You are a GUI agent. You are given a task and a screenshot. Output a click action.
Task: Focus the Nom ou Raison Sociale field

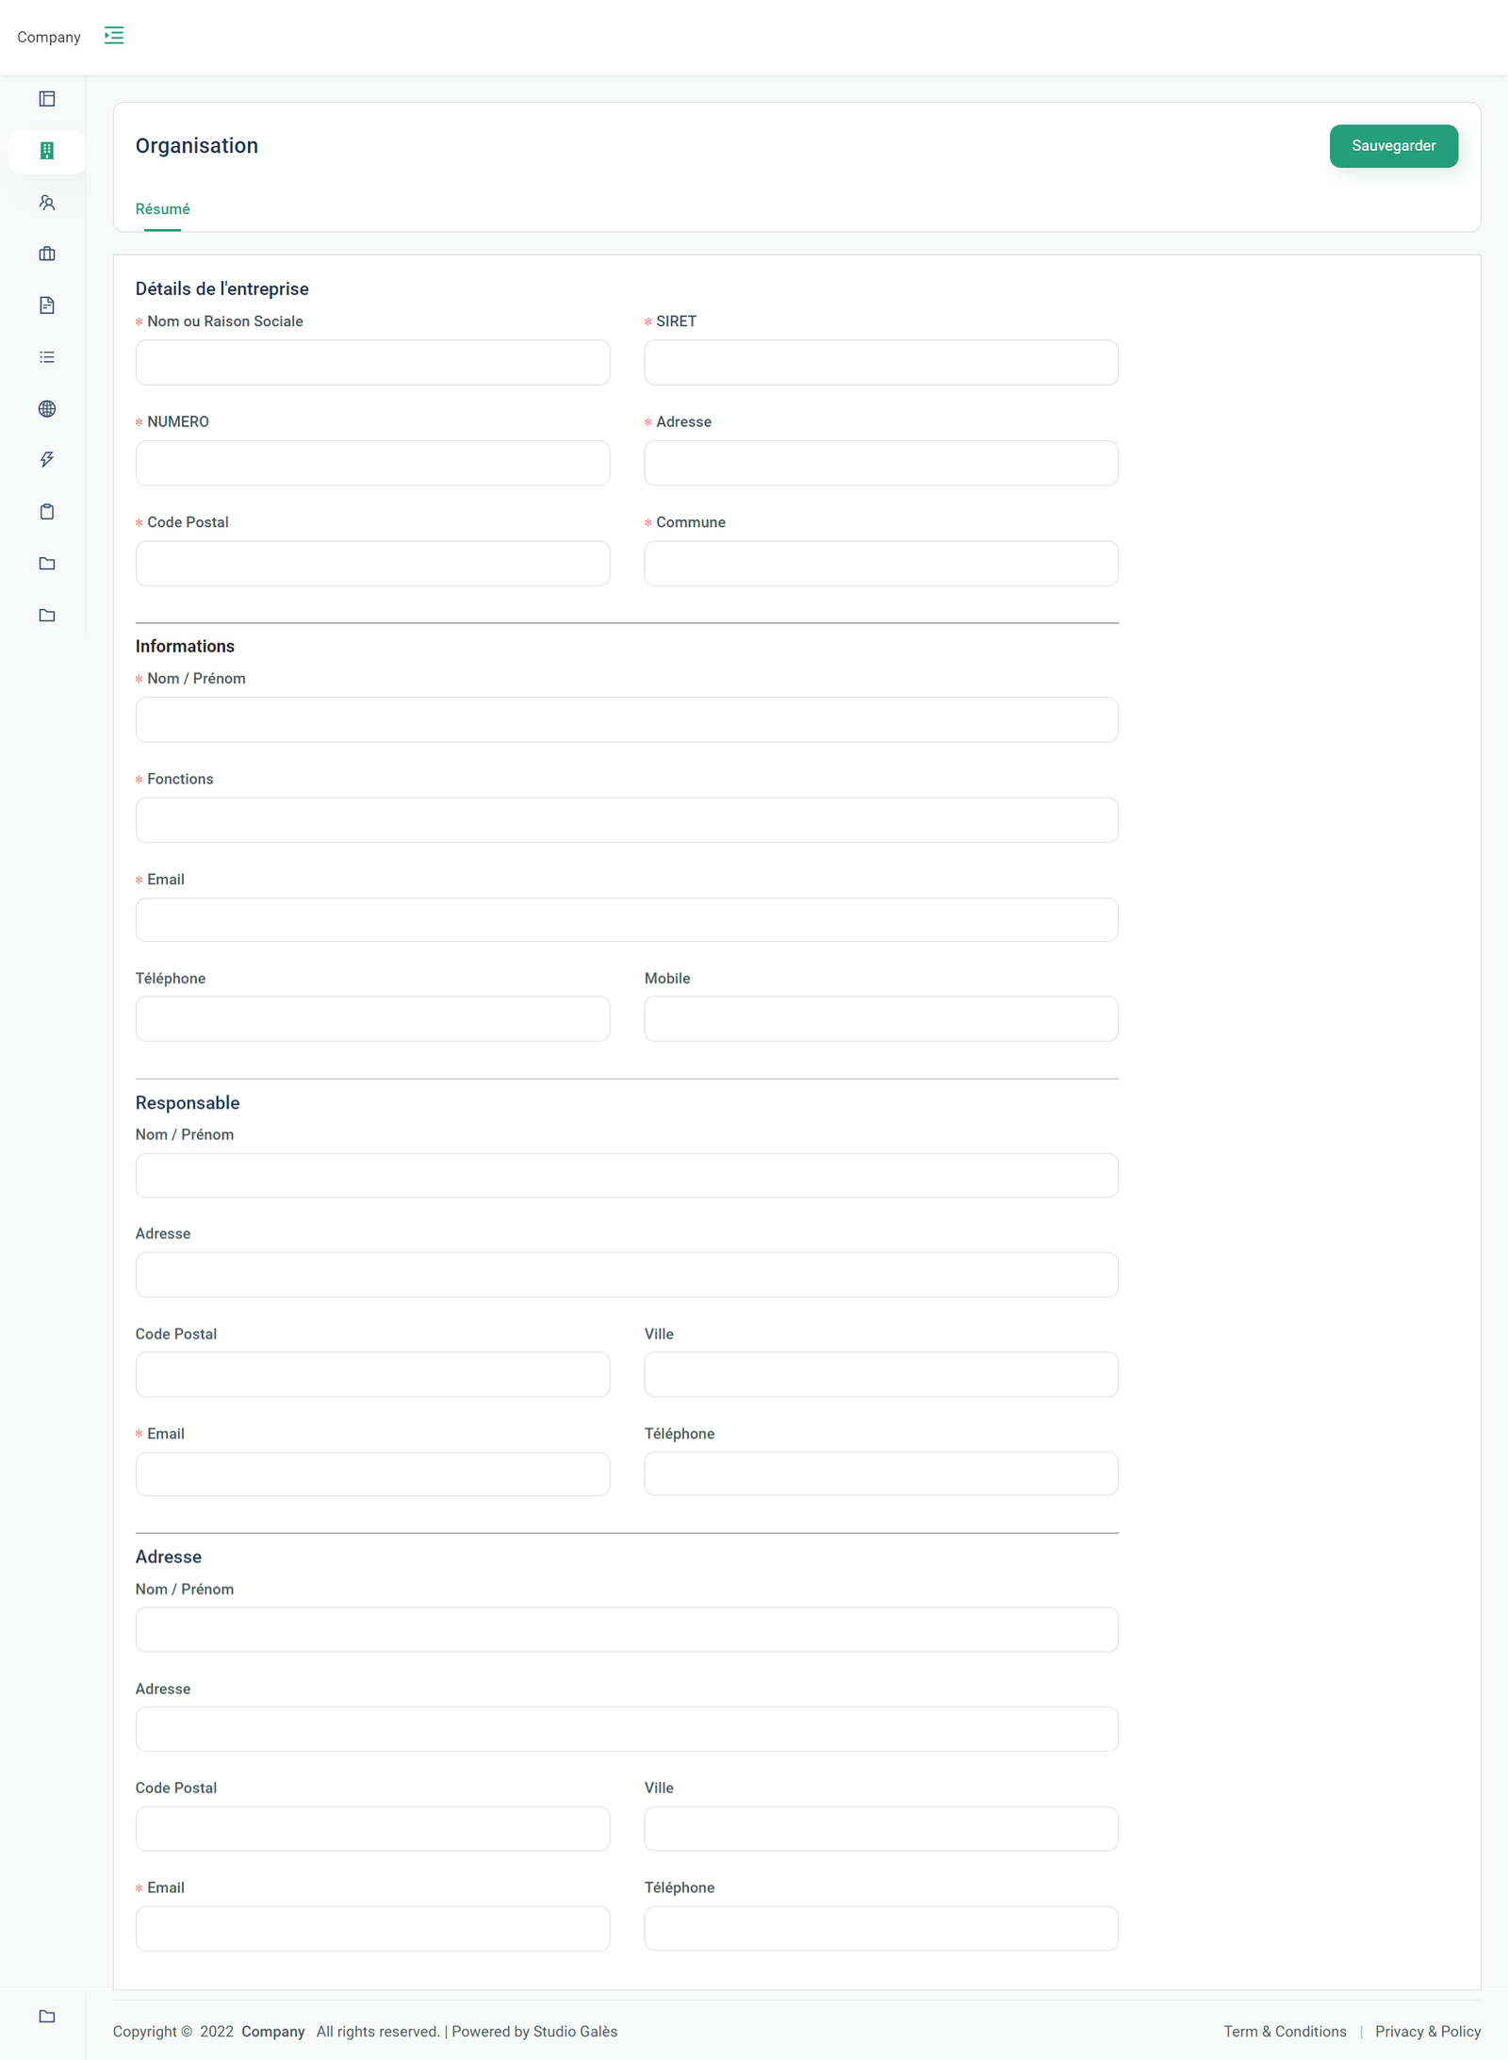372,363
